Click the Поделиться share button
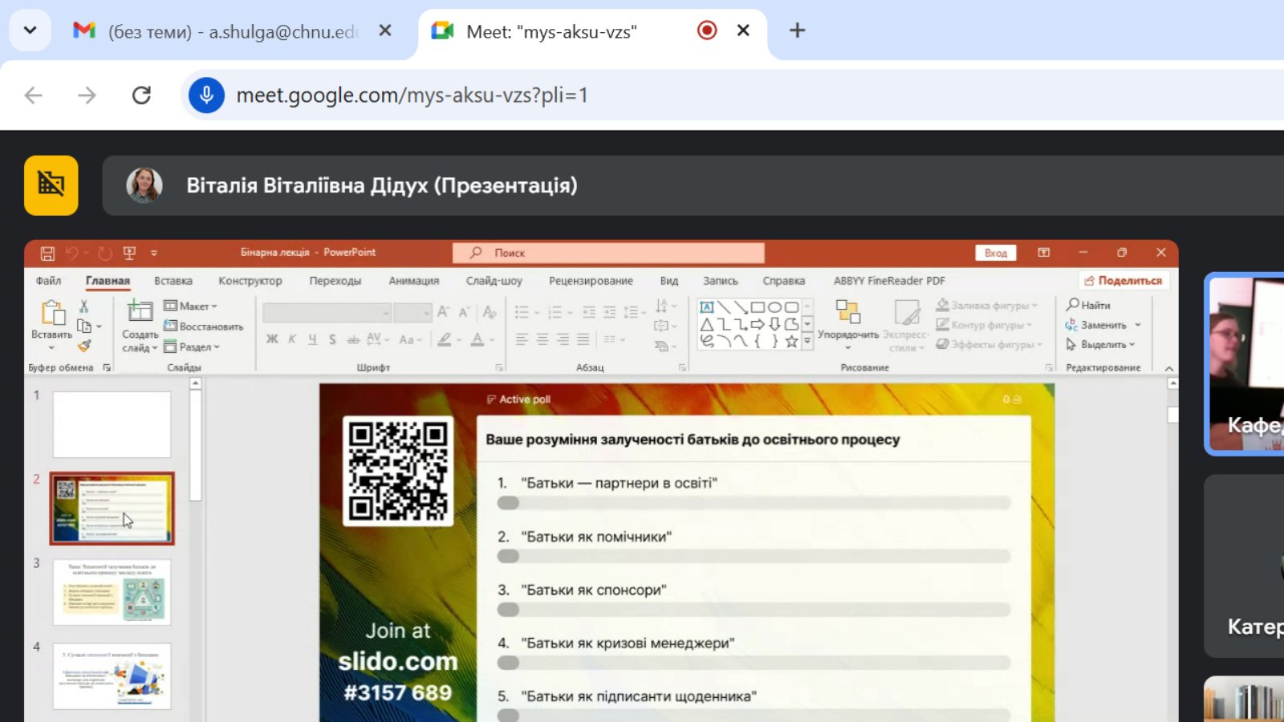The width and height of the screenshot is (1284, 722). tap(1123, 281)
